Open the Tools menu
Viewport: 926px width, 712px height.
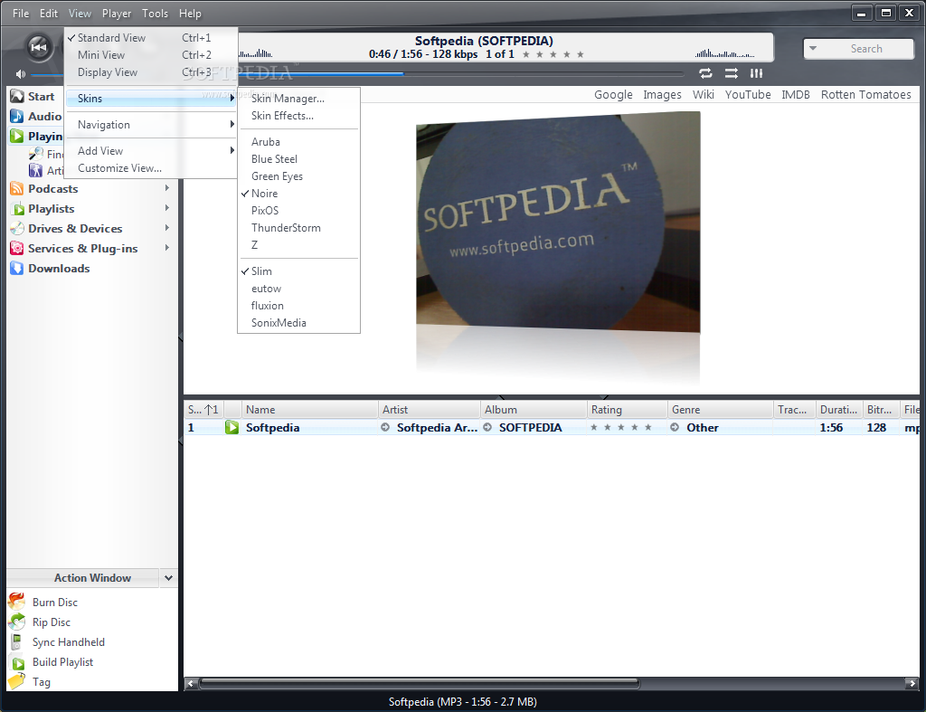(x=155, y=13)
